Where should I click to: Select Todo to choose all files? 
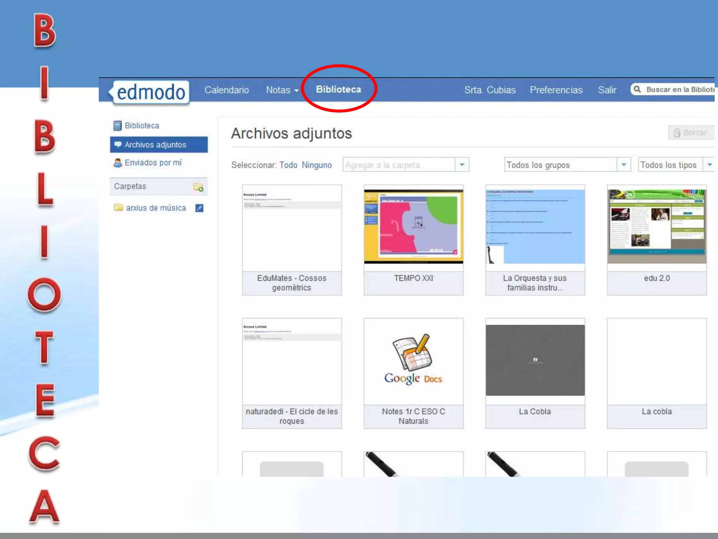click(x=288, y=165)
